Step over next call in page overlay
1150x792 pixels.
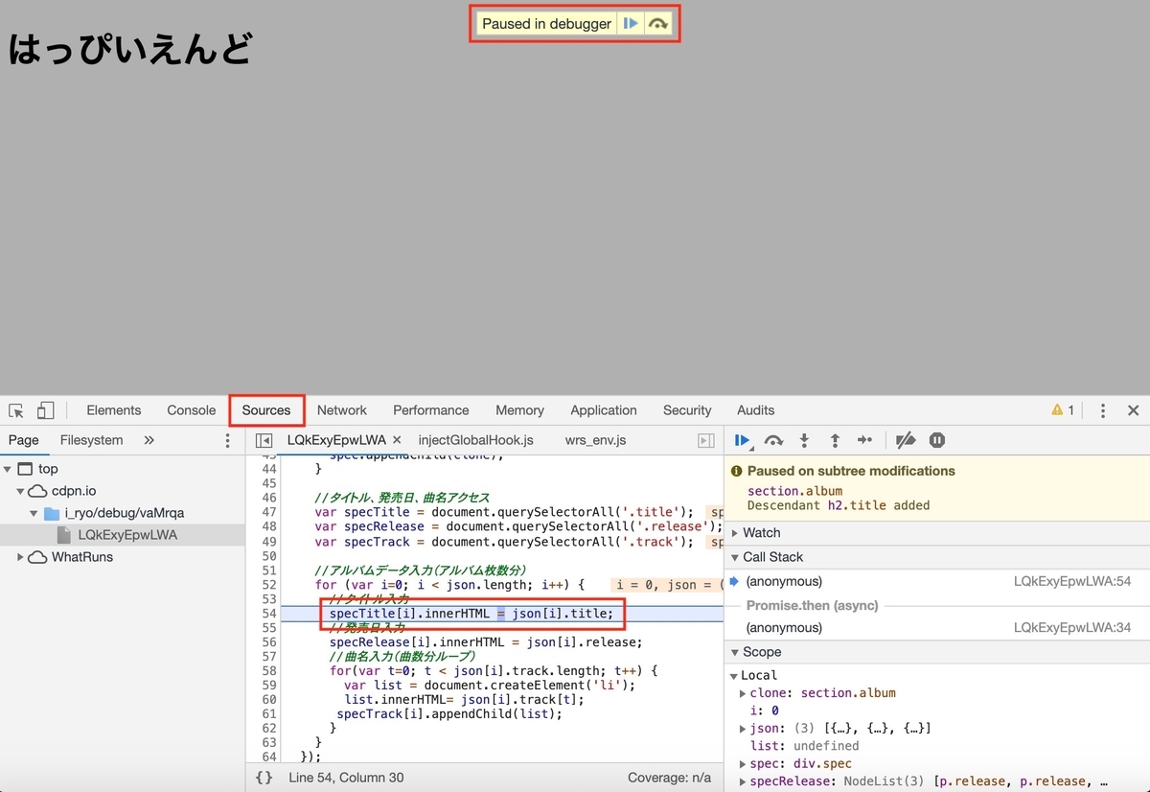click(x=658, y=24)
